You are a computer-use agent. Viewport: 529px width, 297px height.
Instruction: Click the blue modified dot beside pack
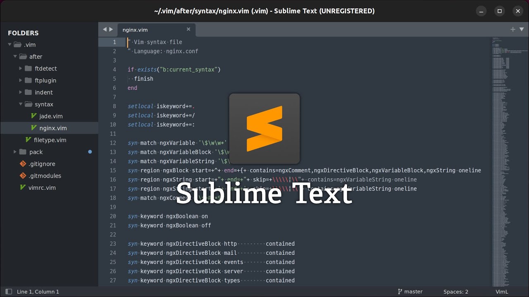90,152
